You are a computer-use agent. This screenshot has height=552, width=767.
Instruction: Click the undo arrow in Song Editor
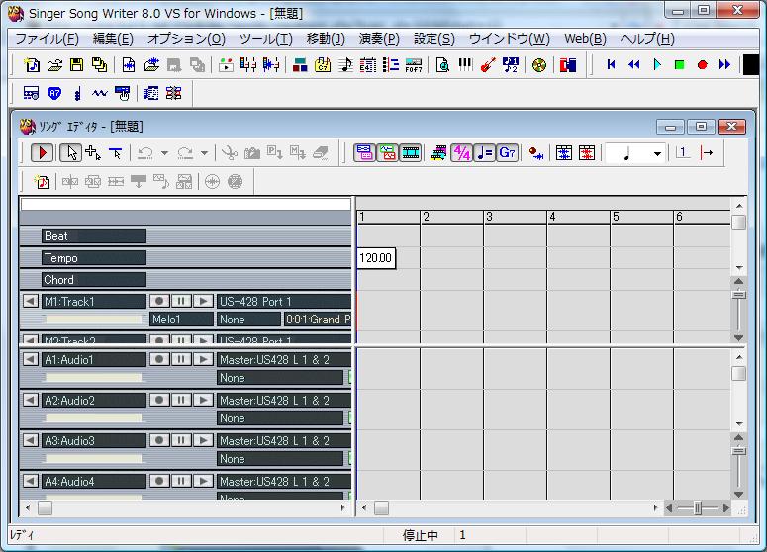(x=144, y=153)
